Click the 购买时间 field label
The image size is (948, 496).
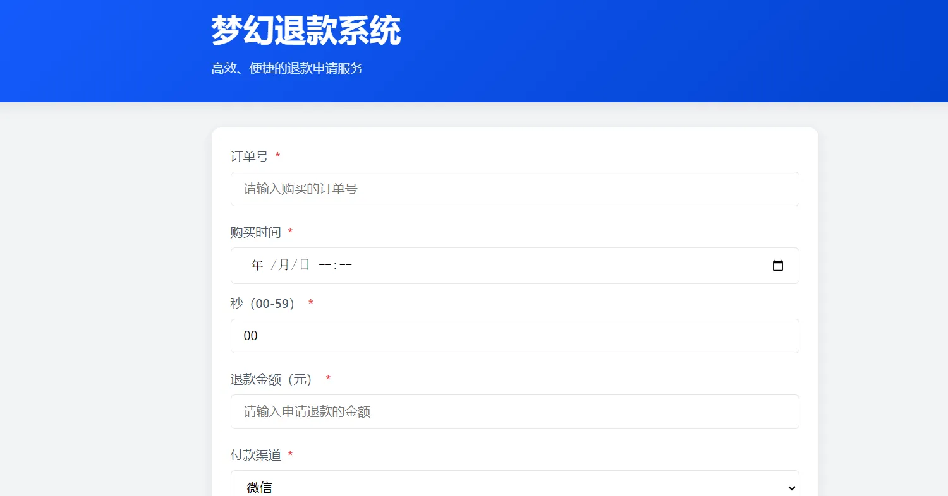255,232
